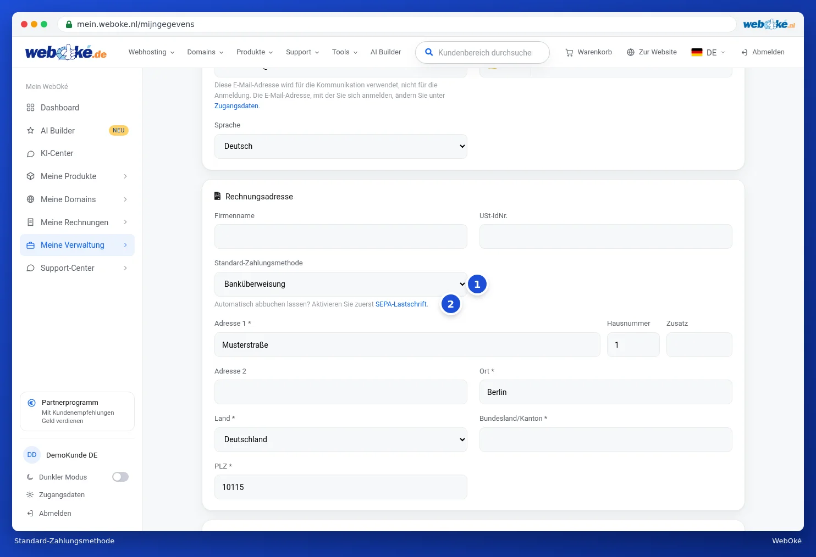Click the PLZ field containing 10115
The width and height of the screenshot is (816, 557).
click(x=341, y=487)
